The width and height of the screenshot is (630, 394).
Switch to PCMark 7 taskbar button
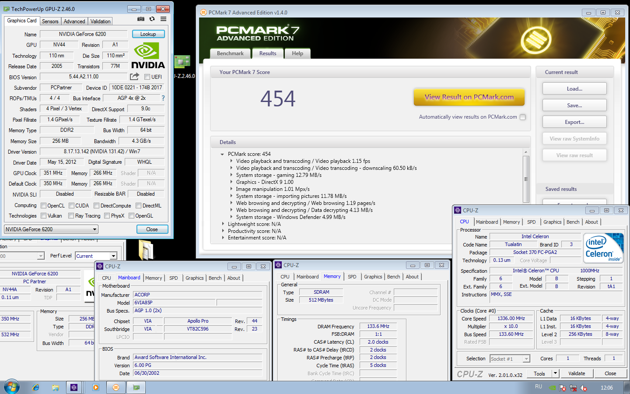pyautogui.click(x=115, y=387)
